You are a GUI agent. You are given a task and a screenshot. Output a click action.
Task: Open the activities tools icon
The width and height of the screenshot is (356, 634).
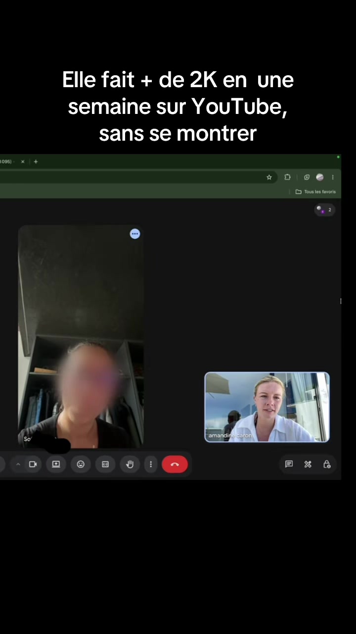point(308,464)
